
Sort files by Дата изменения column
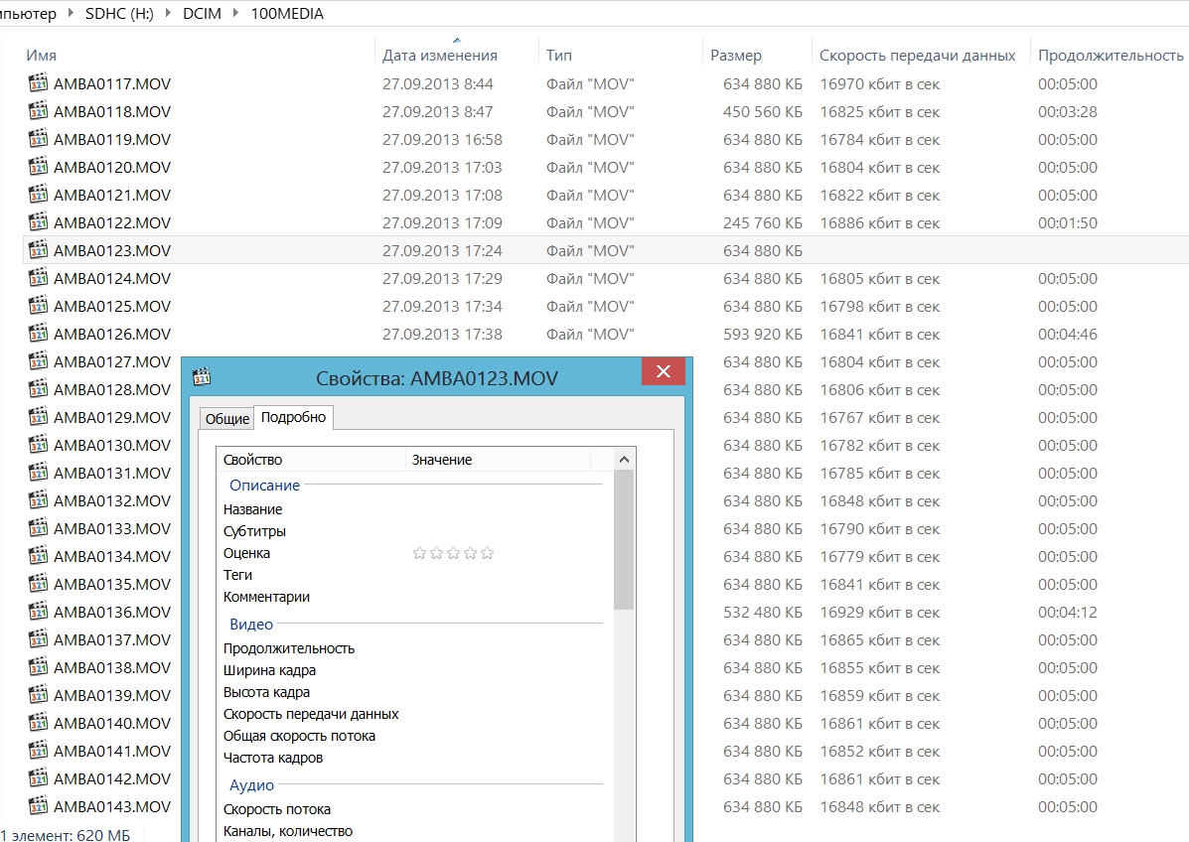click(439, 56)
